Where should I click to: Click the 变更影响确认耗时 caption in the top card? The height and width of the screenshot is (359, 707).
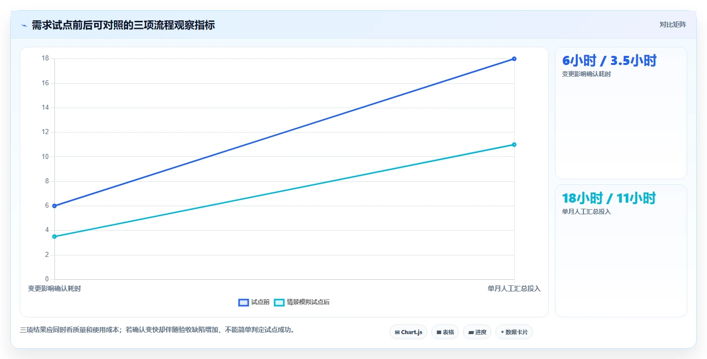[x=586, y=74]
